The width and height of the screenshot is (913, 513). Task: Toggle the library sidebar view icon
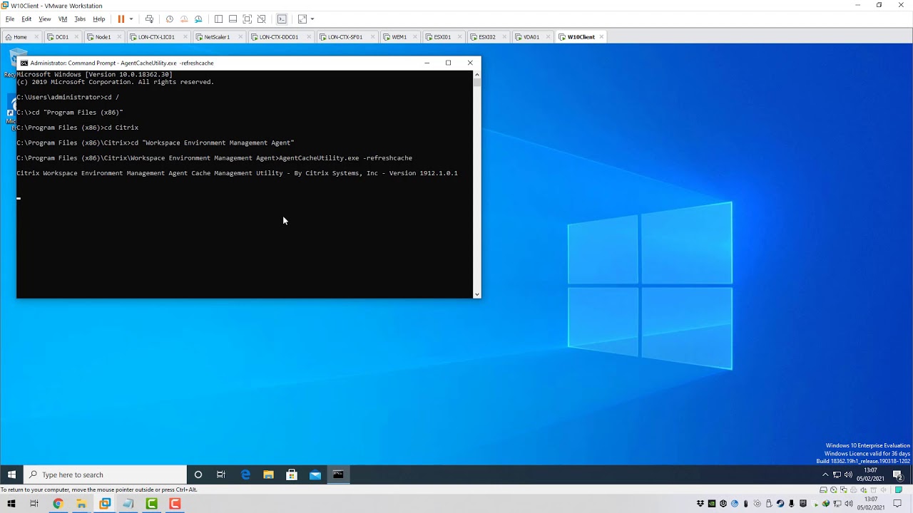point(218,19)
